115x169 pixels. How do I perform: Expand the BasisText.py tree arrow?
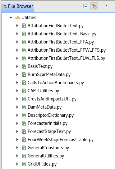[17, 66]
